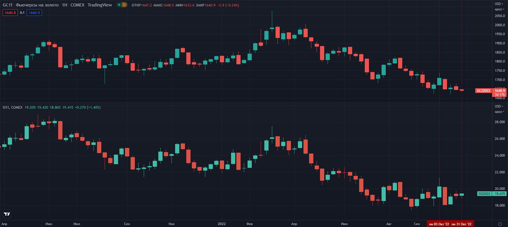Open the apoz scale dropdown of the gold chart
Screen dimensions: 508x227
[499, 9]
